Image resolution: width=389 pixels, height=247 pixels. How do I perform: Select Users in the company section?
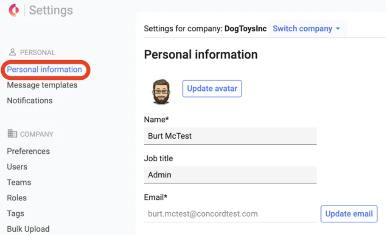[x=17, y=167]
